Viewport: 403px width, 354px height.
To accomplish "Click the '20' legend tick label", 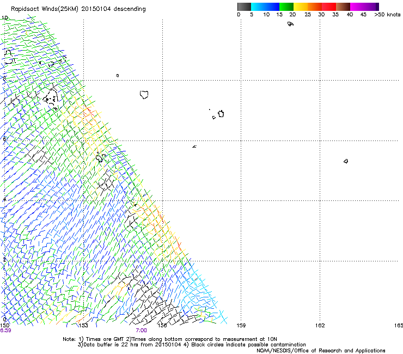I will pos(292,15).
